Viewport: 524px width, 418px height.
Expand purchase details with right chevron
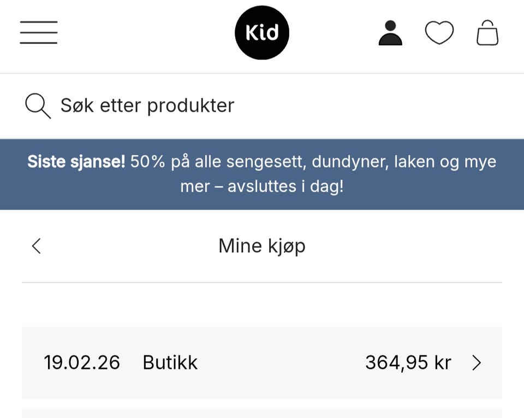[477, 362]
